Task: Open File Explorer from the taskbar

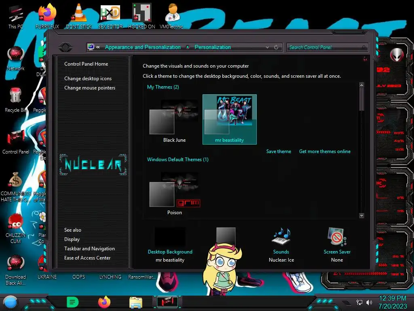Action: [x=136, y=303]
